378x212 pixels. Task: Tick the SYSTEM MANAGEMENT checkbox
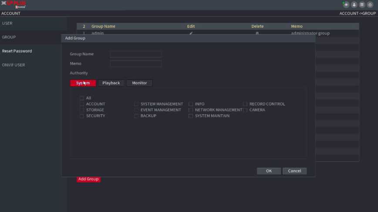(x=136, y=104)
